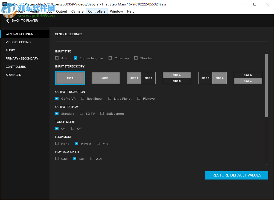Select the stacked Side B over Side A stereoscopy
This screenshot has height=200, width=274.
click(x=248, y=78)
